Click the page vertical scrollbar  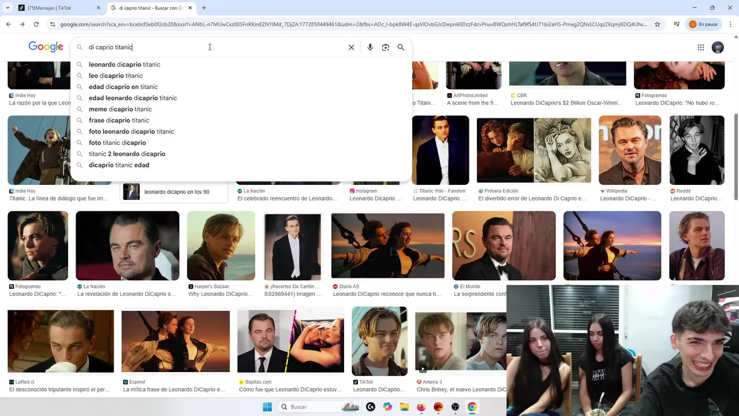(x=736, y=156)
